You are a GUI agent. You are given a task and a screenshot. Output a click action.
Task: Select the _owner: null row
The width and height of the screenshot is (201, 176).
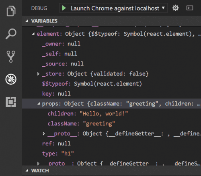pos(111,44)
